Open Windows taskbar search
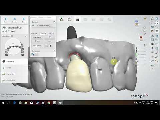The width and height of the screenshot is (160, 120). (8, 103)
